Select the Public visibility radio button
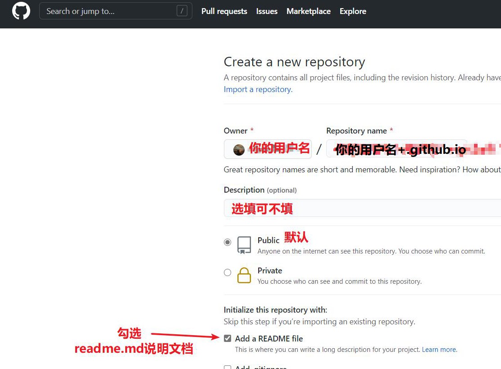The width and height of the screenshot is (501, 369). pos(228,242)
